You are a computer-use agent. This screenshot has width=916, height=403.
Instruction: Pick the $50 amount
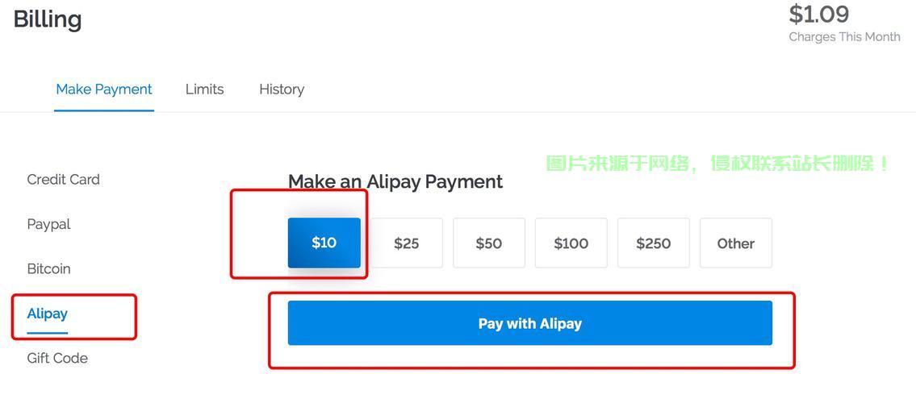[x=489, y=243]
